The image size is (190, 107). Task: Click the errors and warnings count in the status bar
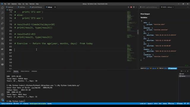(x=16, y=104)
